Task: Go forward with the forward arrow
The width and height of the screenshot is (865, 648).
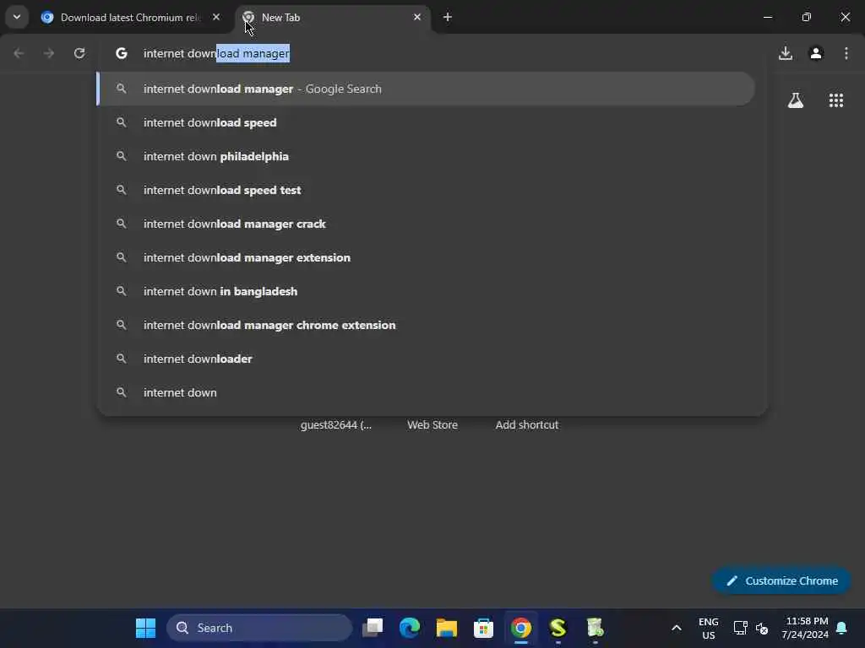Action: 48,53
